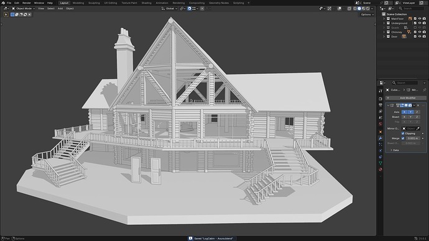The width and height of the screenshot is (429, 241).
Task: Add a new workspace with the plus tab
Action: click(x=249, y=2)
